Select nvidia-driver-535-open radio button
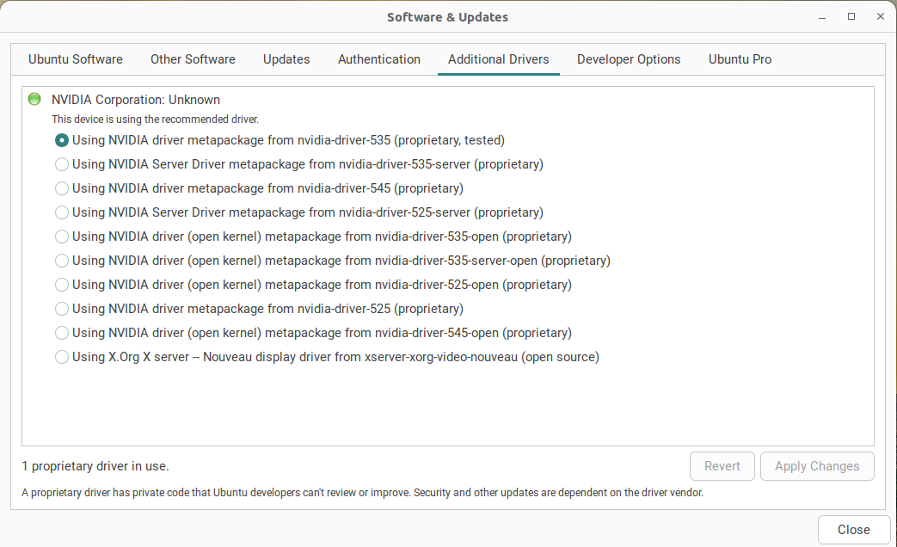This screenshot has width=897, height=547. pos(62,237)
